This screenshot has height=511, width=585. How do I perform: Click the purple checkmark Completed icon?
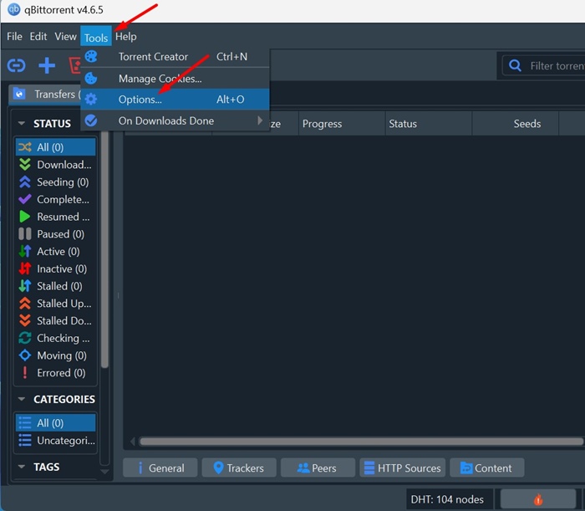coord(25,199)
